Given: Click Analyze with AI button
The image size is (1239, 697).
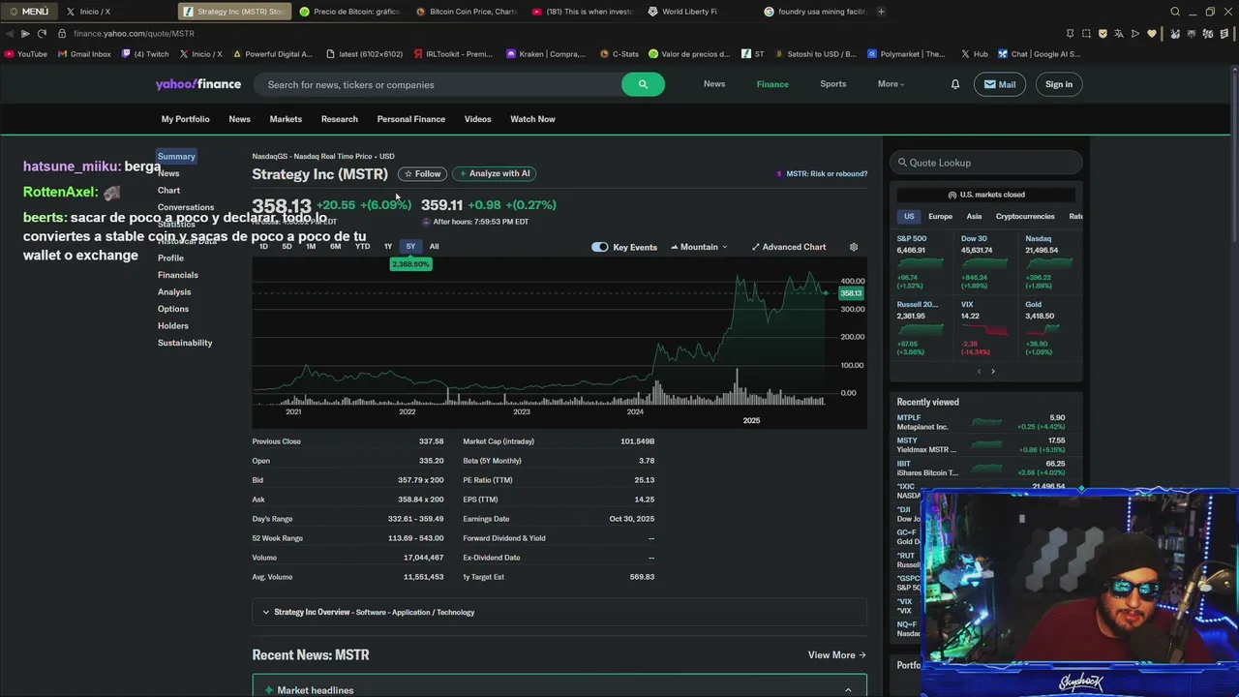Looking at the screenshot, I should click(495, 174).
